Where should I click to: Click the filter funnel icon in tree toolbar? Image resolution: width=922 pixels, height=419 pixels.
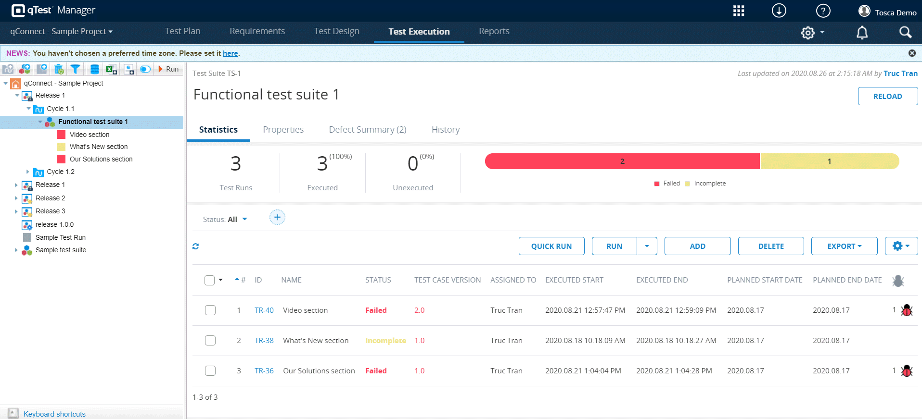[x=75, y=69]
